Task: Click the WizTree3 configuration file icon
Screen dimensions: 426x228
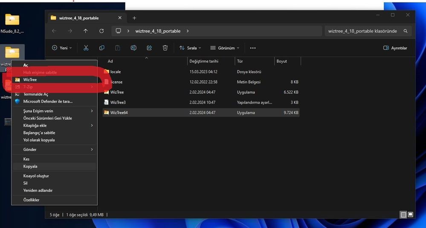Action: (x=107, y=102)
